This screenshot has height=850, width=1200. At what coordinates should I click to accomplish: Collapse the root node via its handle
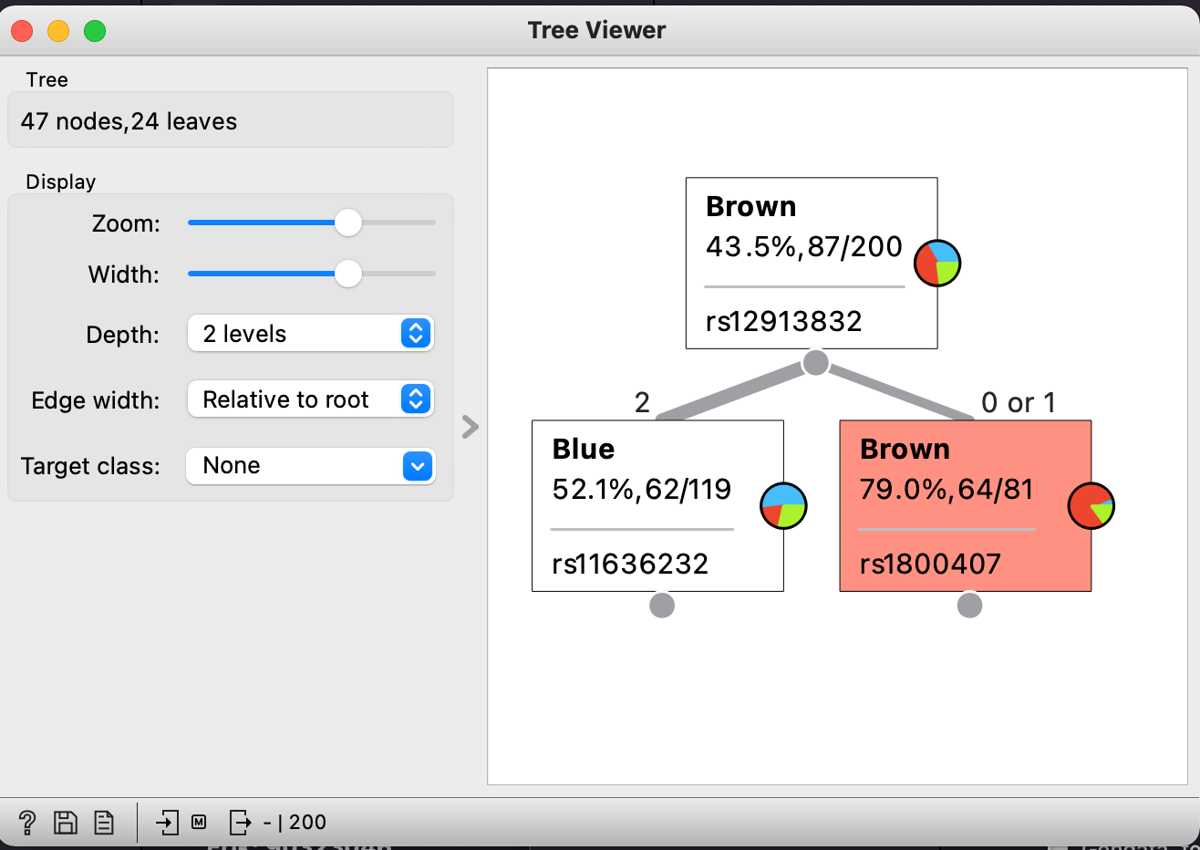pos(815,362)
